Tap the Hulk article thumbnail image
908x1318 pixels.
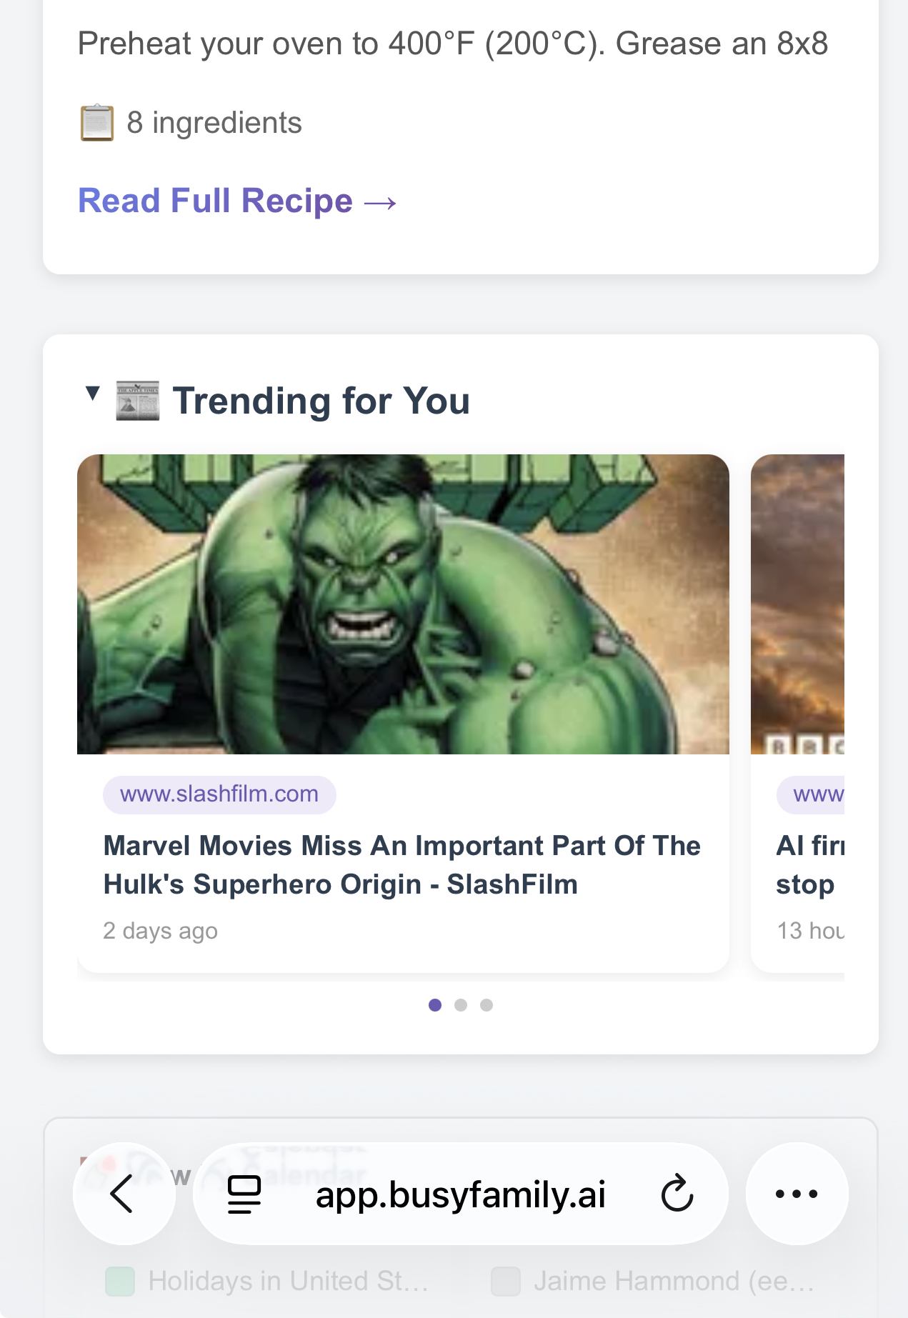pyautogui.click(x=403, y=604)
